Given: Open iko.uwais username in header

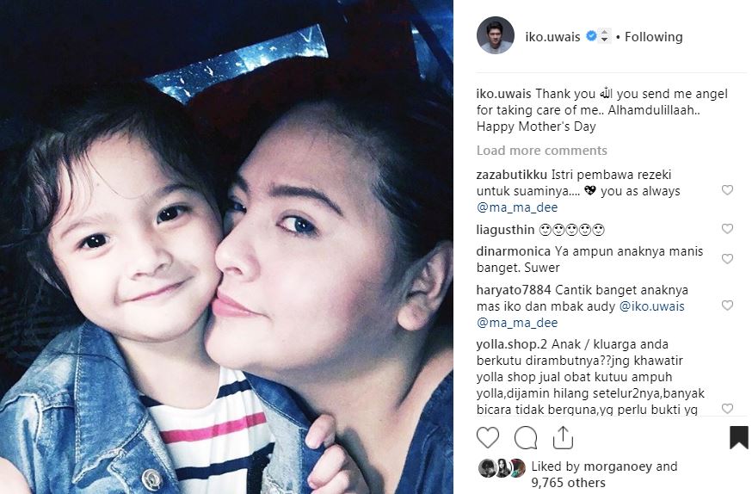Looking at the screenshot, I should [552, 36].
